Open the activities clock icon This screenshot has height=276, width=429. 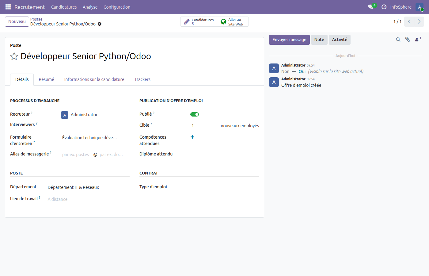(x=384, y=7)
